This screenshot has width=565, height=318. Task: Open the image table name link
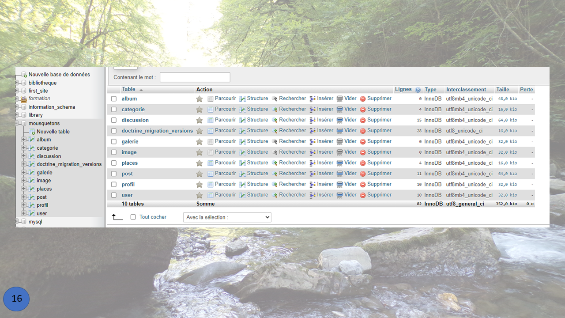129,152
